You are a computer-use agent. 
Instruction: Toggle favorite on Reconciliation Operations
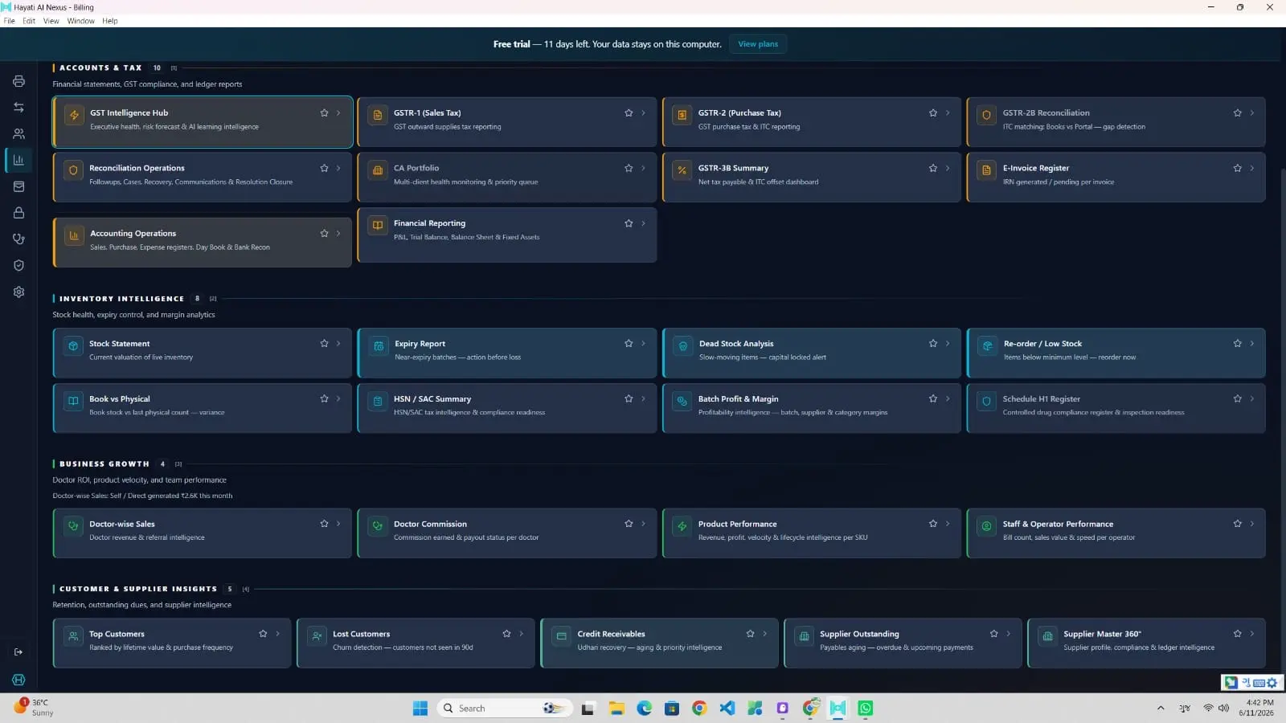[324, 168]
